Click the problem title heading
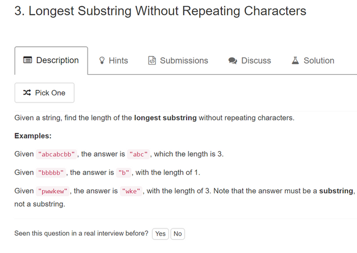The height and width of the screenshot is (253, 357). (x=160, y=11)
